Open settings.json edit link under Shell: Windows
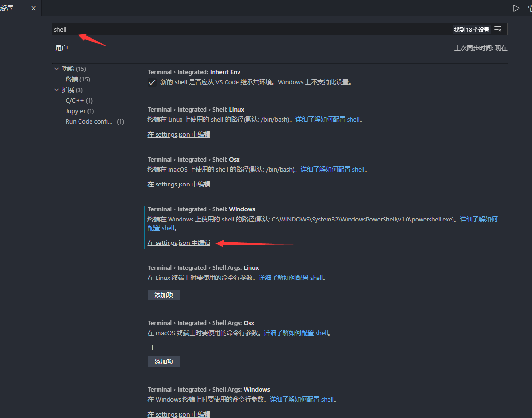532x418 pixels. tap(179, 243)
